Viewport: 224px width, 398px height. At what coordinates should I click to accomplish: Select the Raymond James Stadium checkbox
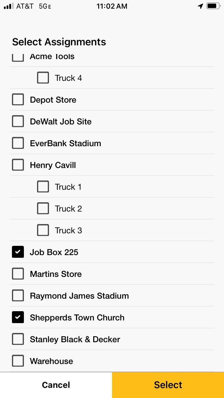[x=18, y=296]
